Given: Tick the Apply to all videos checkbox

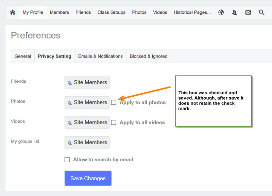Looking at the screenshot, I should pyautogui.click(x=114, y=122).
